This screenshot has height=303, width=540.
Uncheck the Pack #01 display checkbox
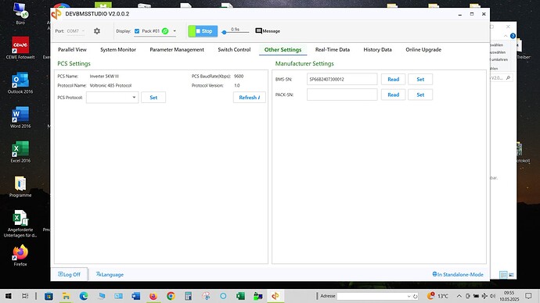137,31
